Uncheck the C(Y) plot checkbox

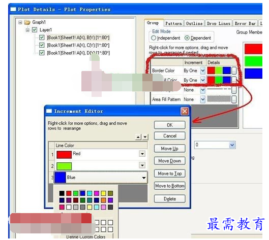[x=42, y=45]
